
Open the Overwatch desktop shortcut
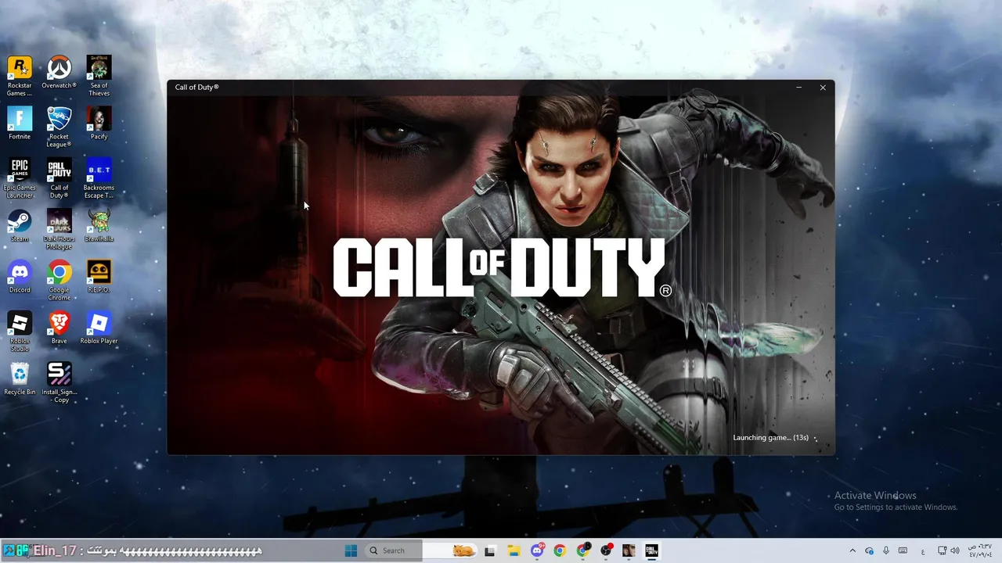(59, 73)
